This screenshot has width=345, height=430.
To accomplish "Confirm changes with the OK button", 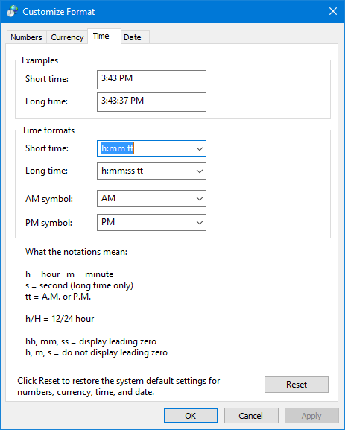I will click(191, 415).
